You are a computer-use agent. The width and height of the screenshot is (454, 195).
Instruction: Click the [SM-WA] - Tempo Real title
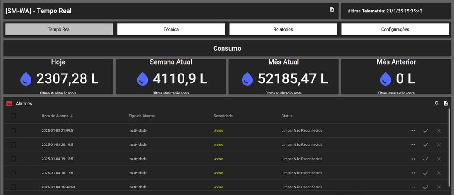(x=39, y=11)
